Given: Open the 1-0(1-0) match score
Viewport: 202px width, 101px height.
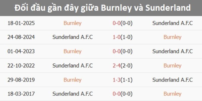Looking at the screenshot, I should 122,37.
